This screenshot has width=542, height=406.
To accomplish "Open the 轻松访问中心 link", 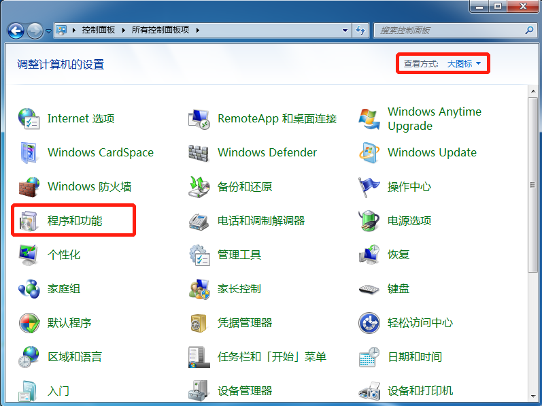I will click(x=420, y=322).
